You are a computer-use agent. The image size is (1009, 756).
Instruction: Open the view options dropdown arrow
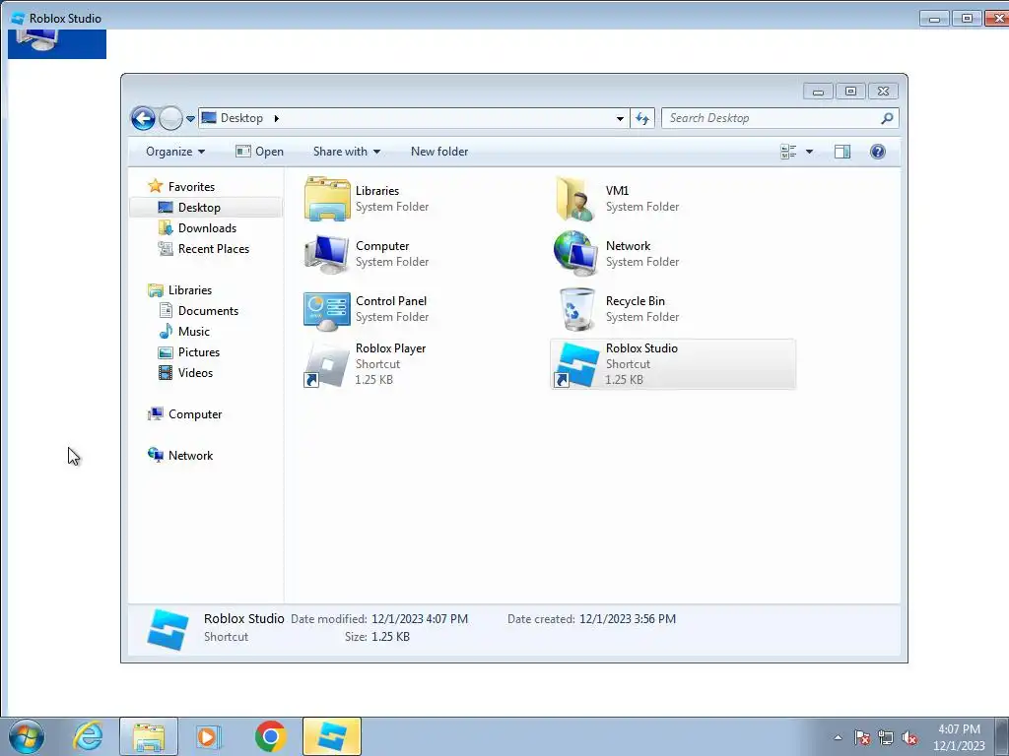[810, 152]
